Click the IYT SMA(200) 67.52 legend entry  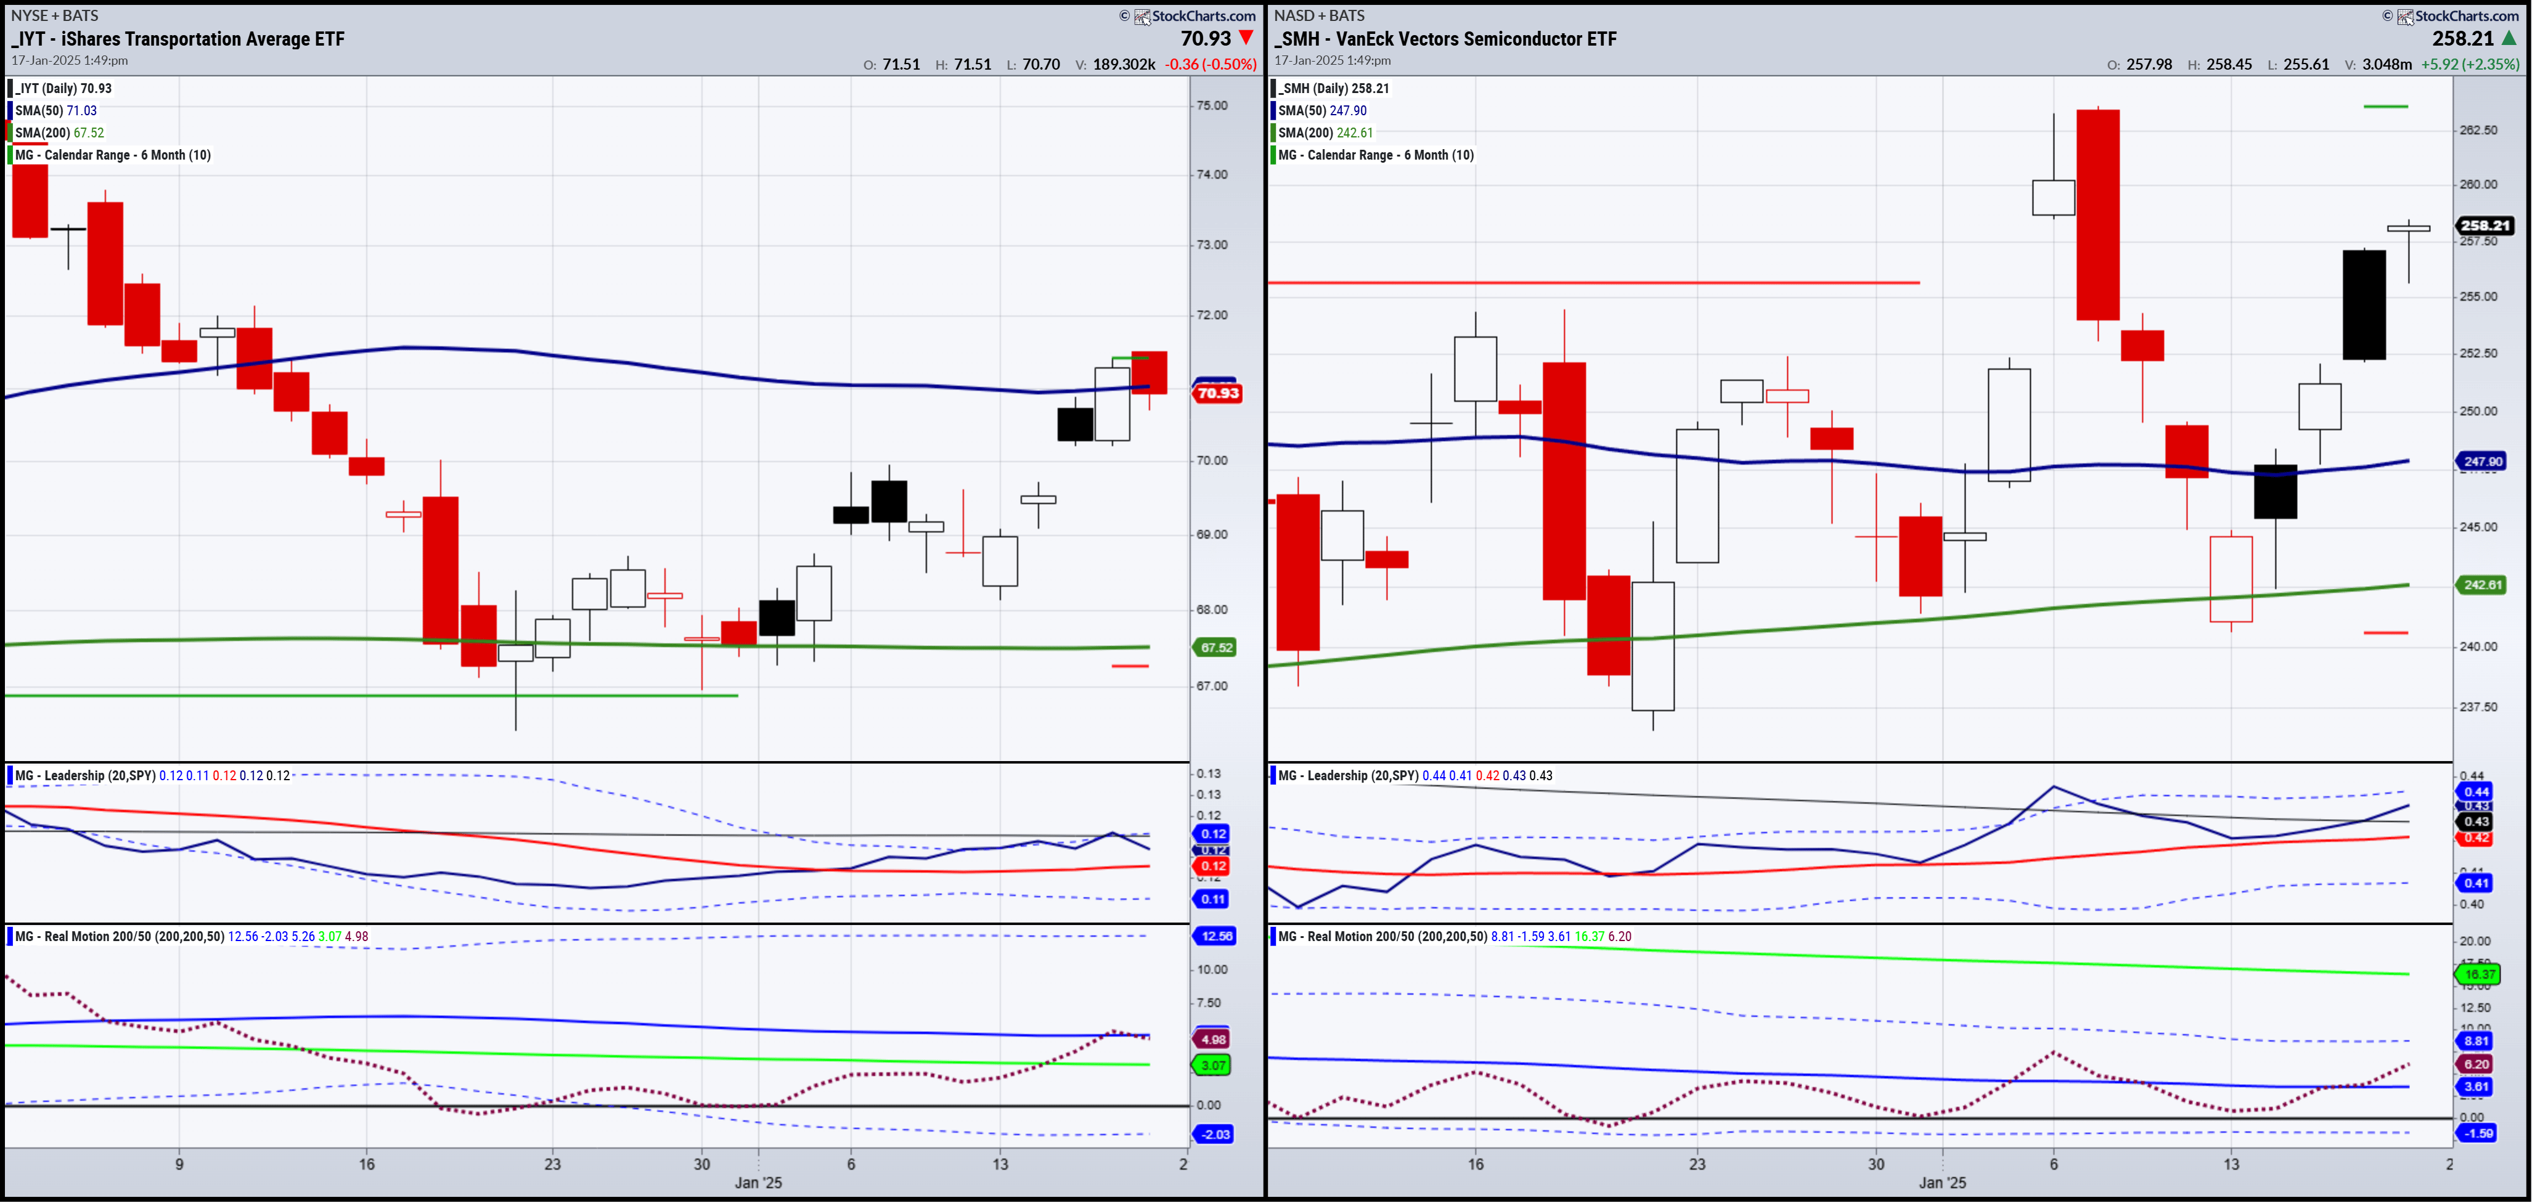point(59,133)
